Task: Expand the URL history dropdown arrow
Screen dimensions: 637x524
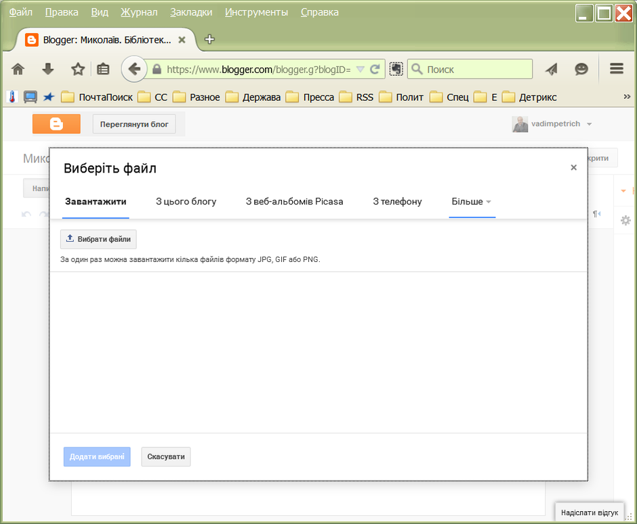Action: point(360,70)
